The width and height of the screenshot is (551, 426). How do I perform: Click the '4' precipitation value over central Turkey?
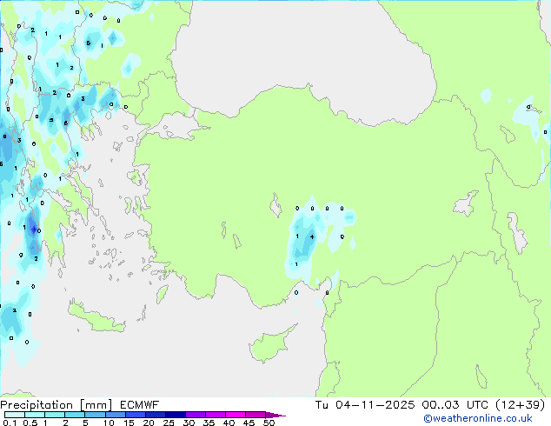(312, 236)
